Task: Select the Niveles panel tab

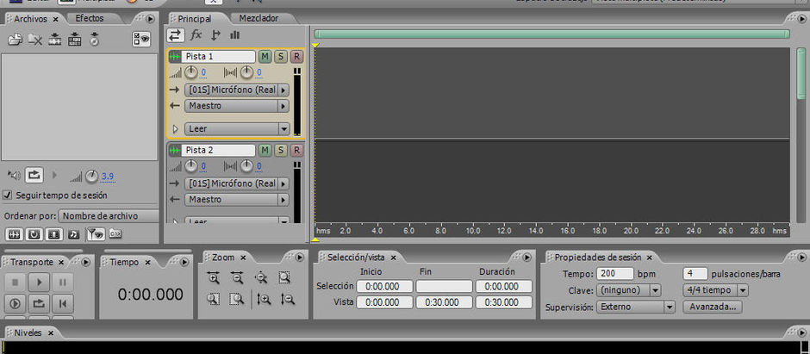Action: pos(28,332)
